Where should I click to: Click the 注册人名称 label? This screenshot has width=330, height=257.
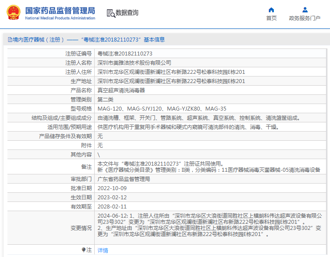click(78, 63)
